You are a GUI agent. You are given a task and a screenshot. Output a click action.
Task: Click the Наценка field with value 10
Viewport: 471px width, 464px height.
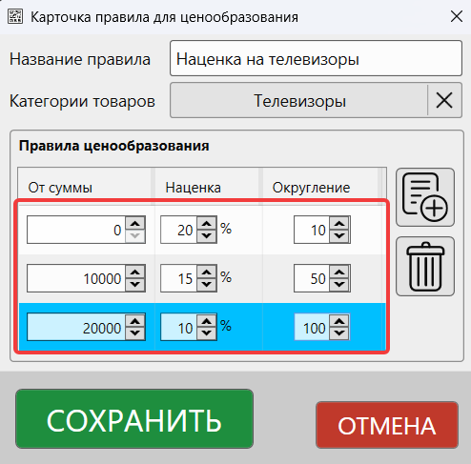click(x=178, y=327)
